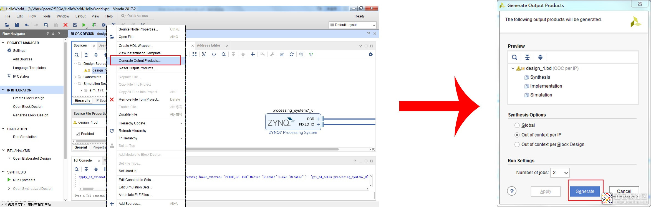Search in the diagram toolbar

(224, 54)
